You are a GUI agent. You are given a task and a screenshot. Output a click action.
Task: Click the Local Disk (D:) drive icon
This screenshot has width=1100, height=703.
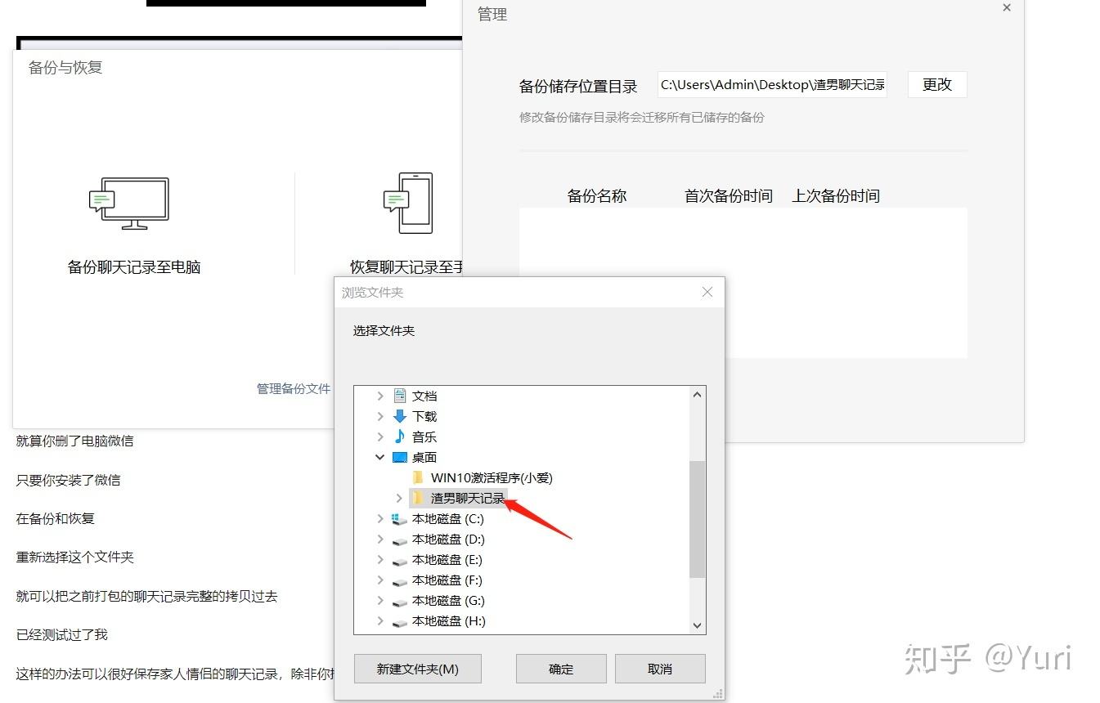(x=400, y=540)
